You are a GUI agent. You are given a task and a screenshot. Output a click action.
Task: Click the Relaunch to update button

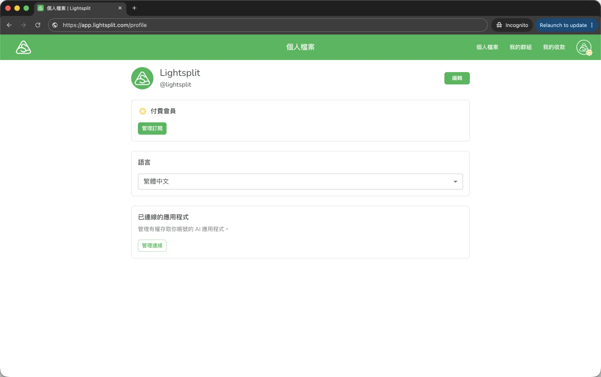[563, 25]
